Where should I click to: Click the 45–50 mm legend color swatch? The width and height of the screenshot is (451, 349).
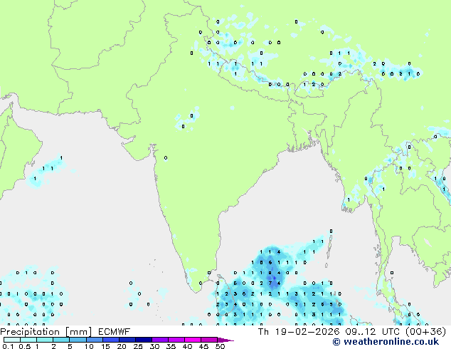click(209, 340)
